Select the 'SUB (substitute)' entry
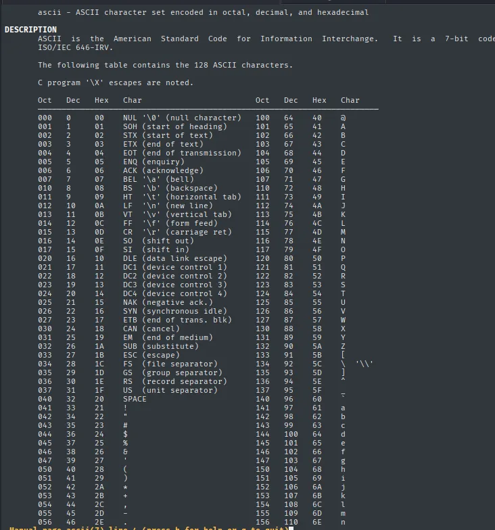The width and height of the screenshot is (495, 530). (161, 346)
